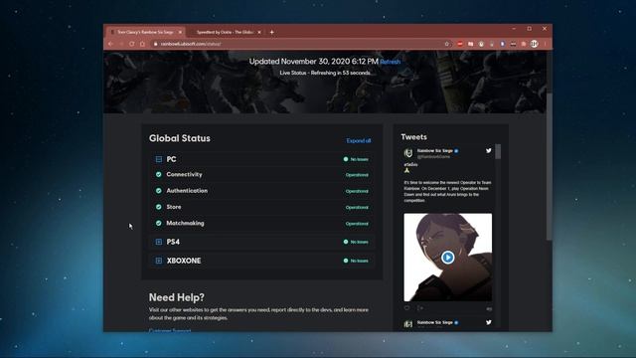This screenshot has height=358, width=636.
Task: Close the Speedtest by Ookla tab
Action: coord(259,32)
